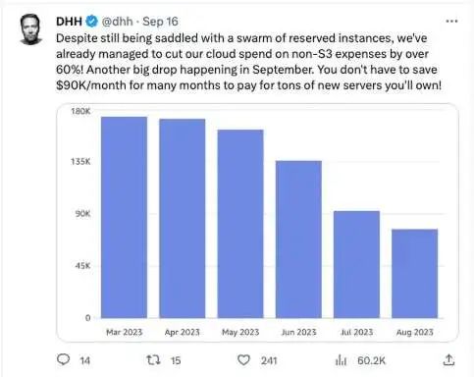The height and width of the screenshot is (377, 474).
Task: Click the Jun 2023 chart bar
Action: tap(298, 240)
